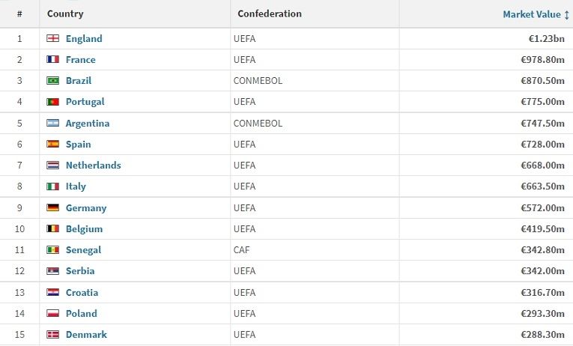Click the Croatia flag icon
This screenshot has height=346, width=573.
click(52, 293)
